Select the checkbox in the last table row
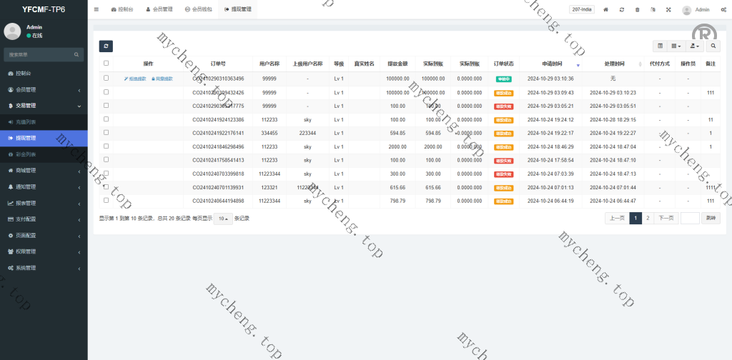Viewport: 732px width, 360px height. click(106, 201)
